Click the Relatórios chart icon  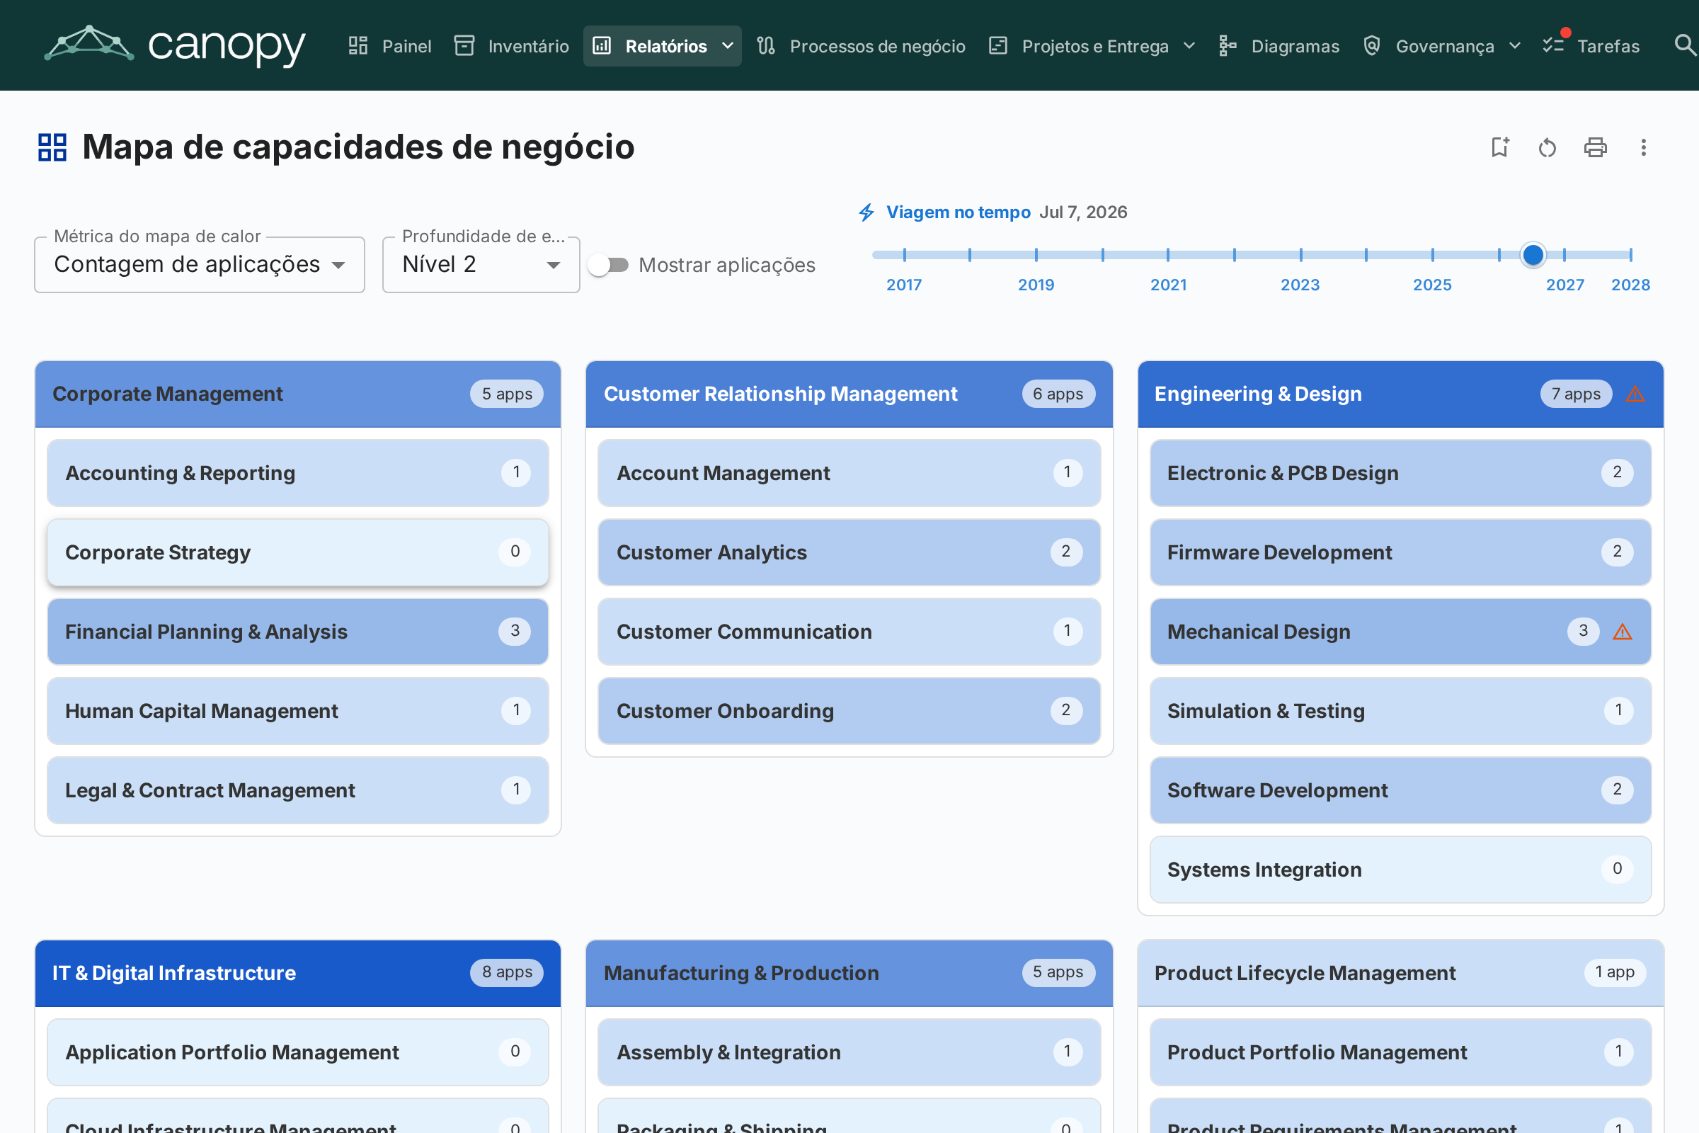tap(602, 46)
